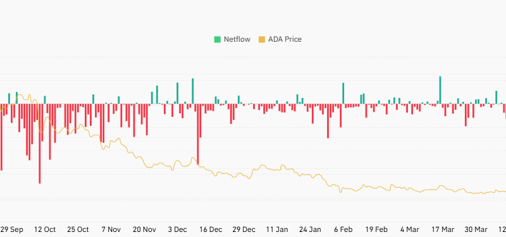Click the deepest red bar near 12 Oct

pyautogui.click(x=40, y=143)
